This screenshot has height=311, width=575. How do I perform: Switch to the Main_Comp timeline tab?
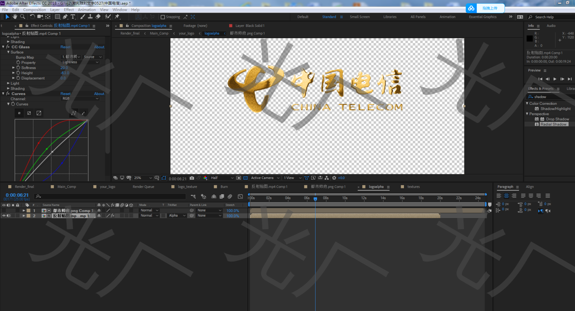click(x=66, y=187)
